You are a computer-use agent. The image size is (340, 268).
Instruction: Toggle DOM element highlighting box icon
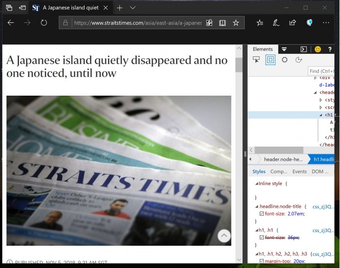[270, 60]
